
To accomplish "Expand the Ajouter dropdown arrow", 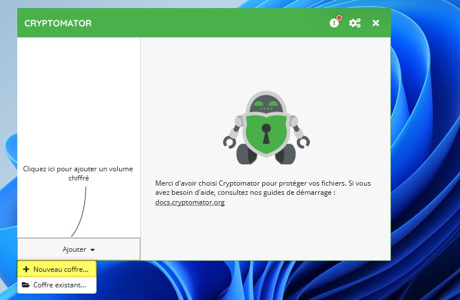I will [x=93, y=250].
